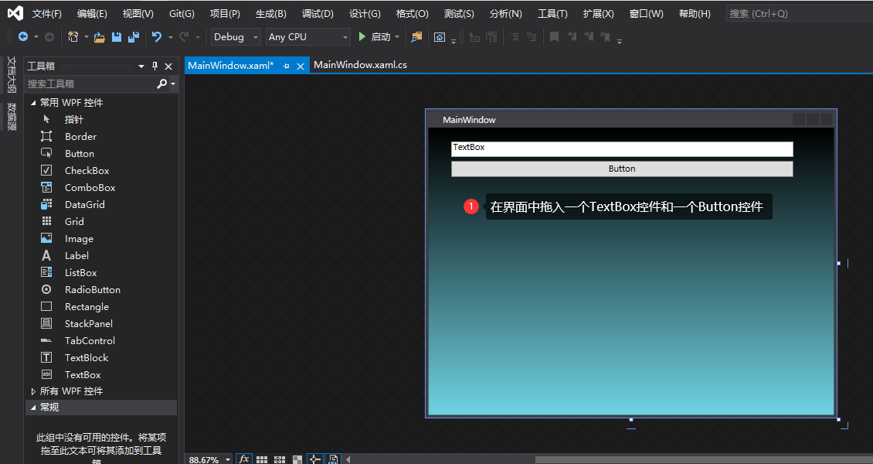The image size is (873, 464).
Task: Undo the last action
Action: point(157,37)
